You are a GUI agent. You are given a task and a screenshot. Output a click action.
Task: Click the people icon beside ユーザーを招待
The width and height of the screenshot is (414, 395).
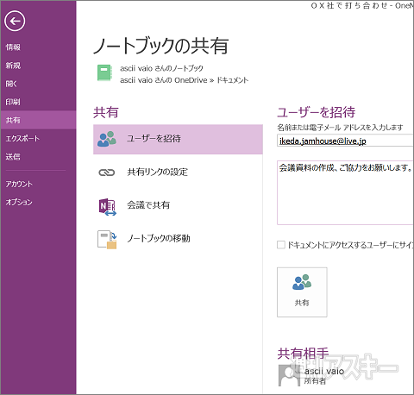107,139
